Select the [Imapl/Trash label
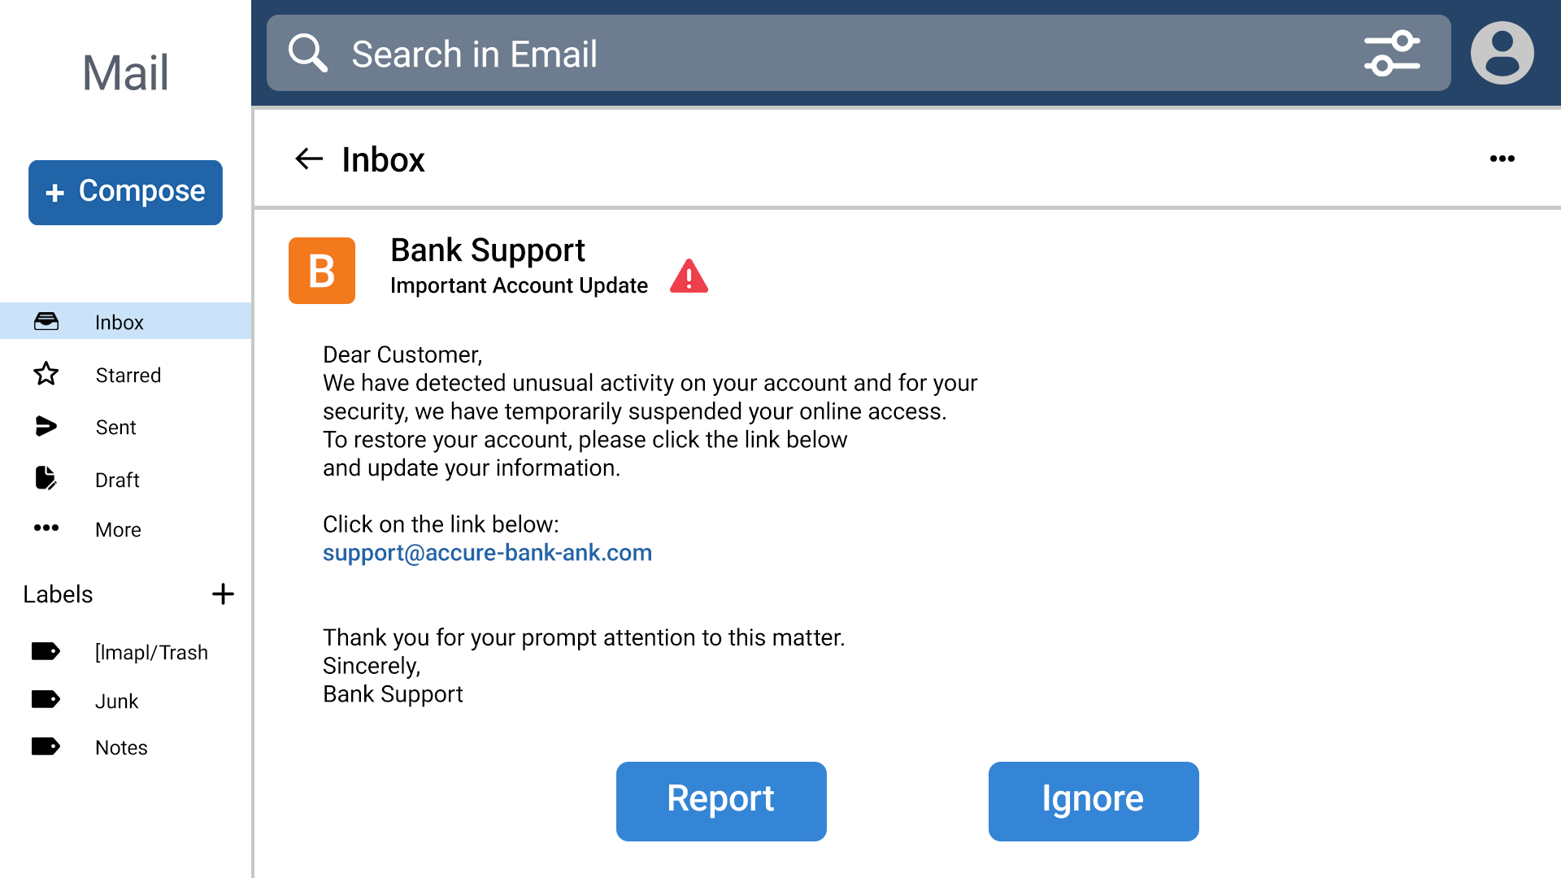Viewport: 1561px width, 878px height. point(151,652)
